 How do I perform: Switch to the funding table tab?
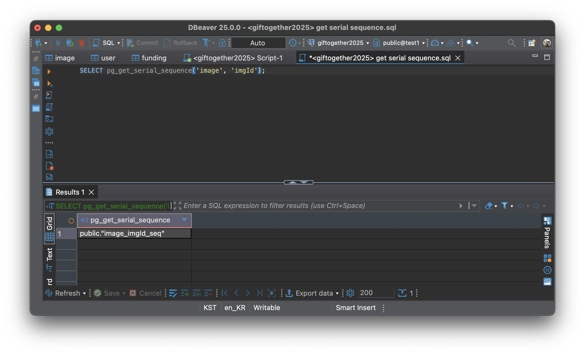tap(149, 58)
